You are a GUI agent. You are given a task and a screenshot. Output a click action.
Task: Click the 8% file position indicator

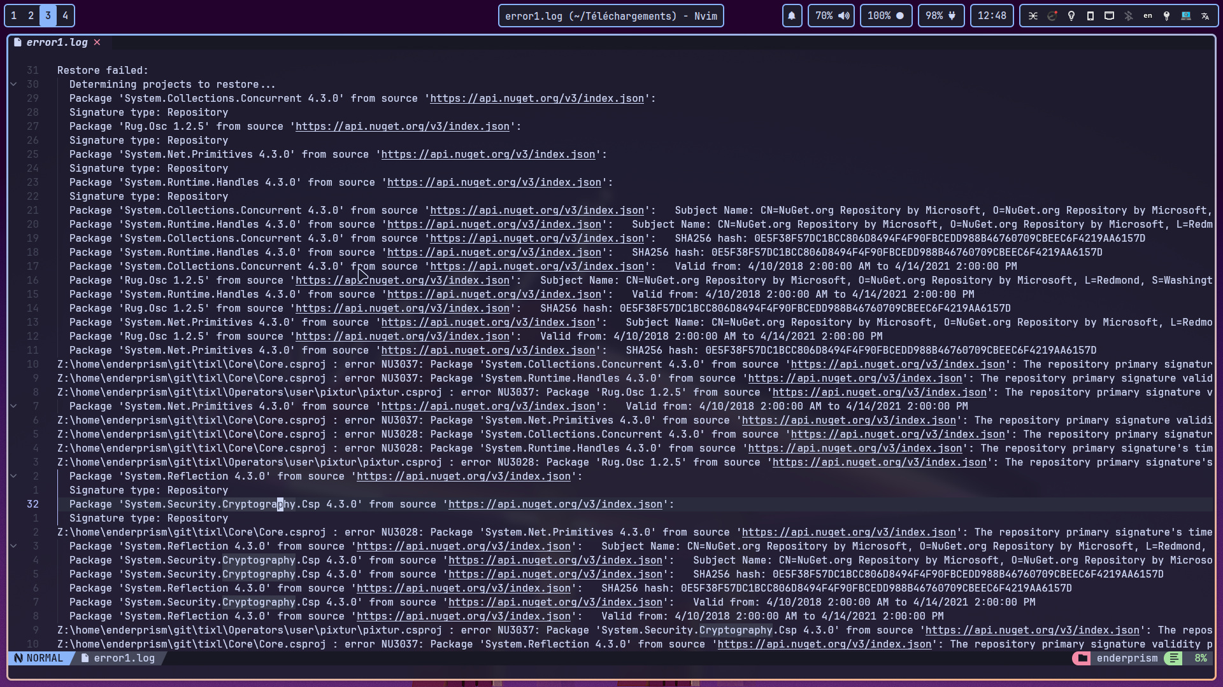pyautogui.click(x=1200, y=658)
